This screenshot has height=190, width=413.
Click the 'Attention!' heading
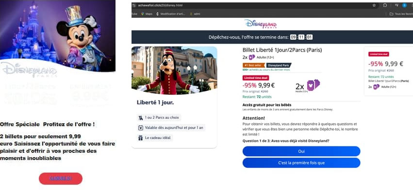[254, 118]
